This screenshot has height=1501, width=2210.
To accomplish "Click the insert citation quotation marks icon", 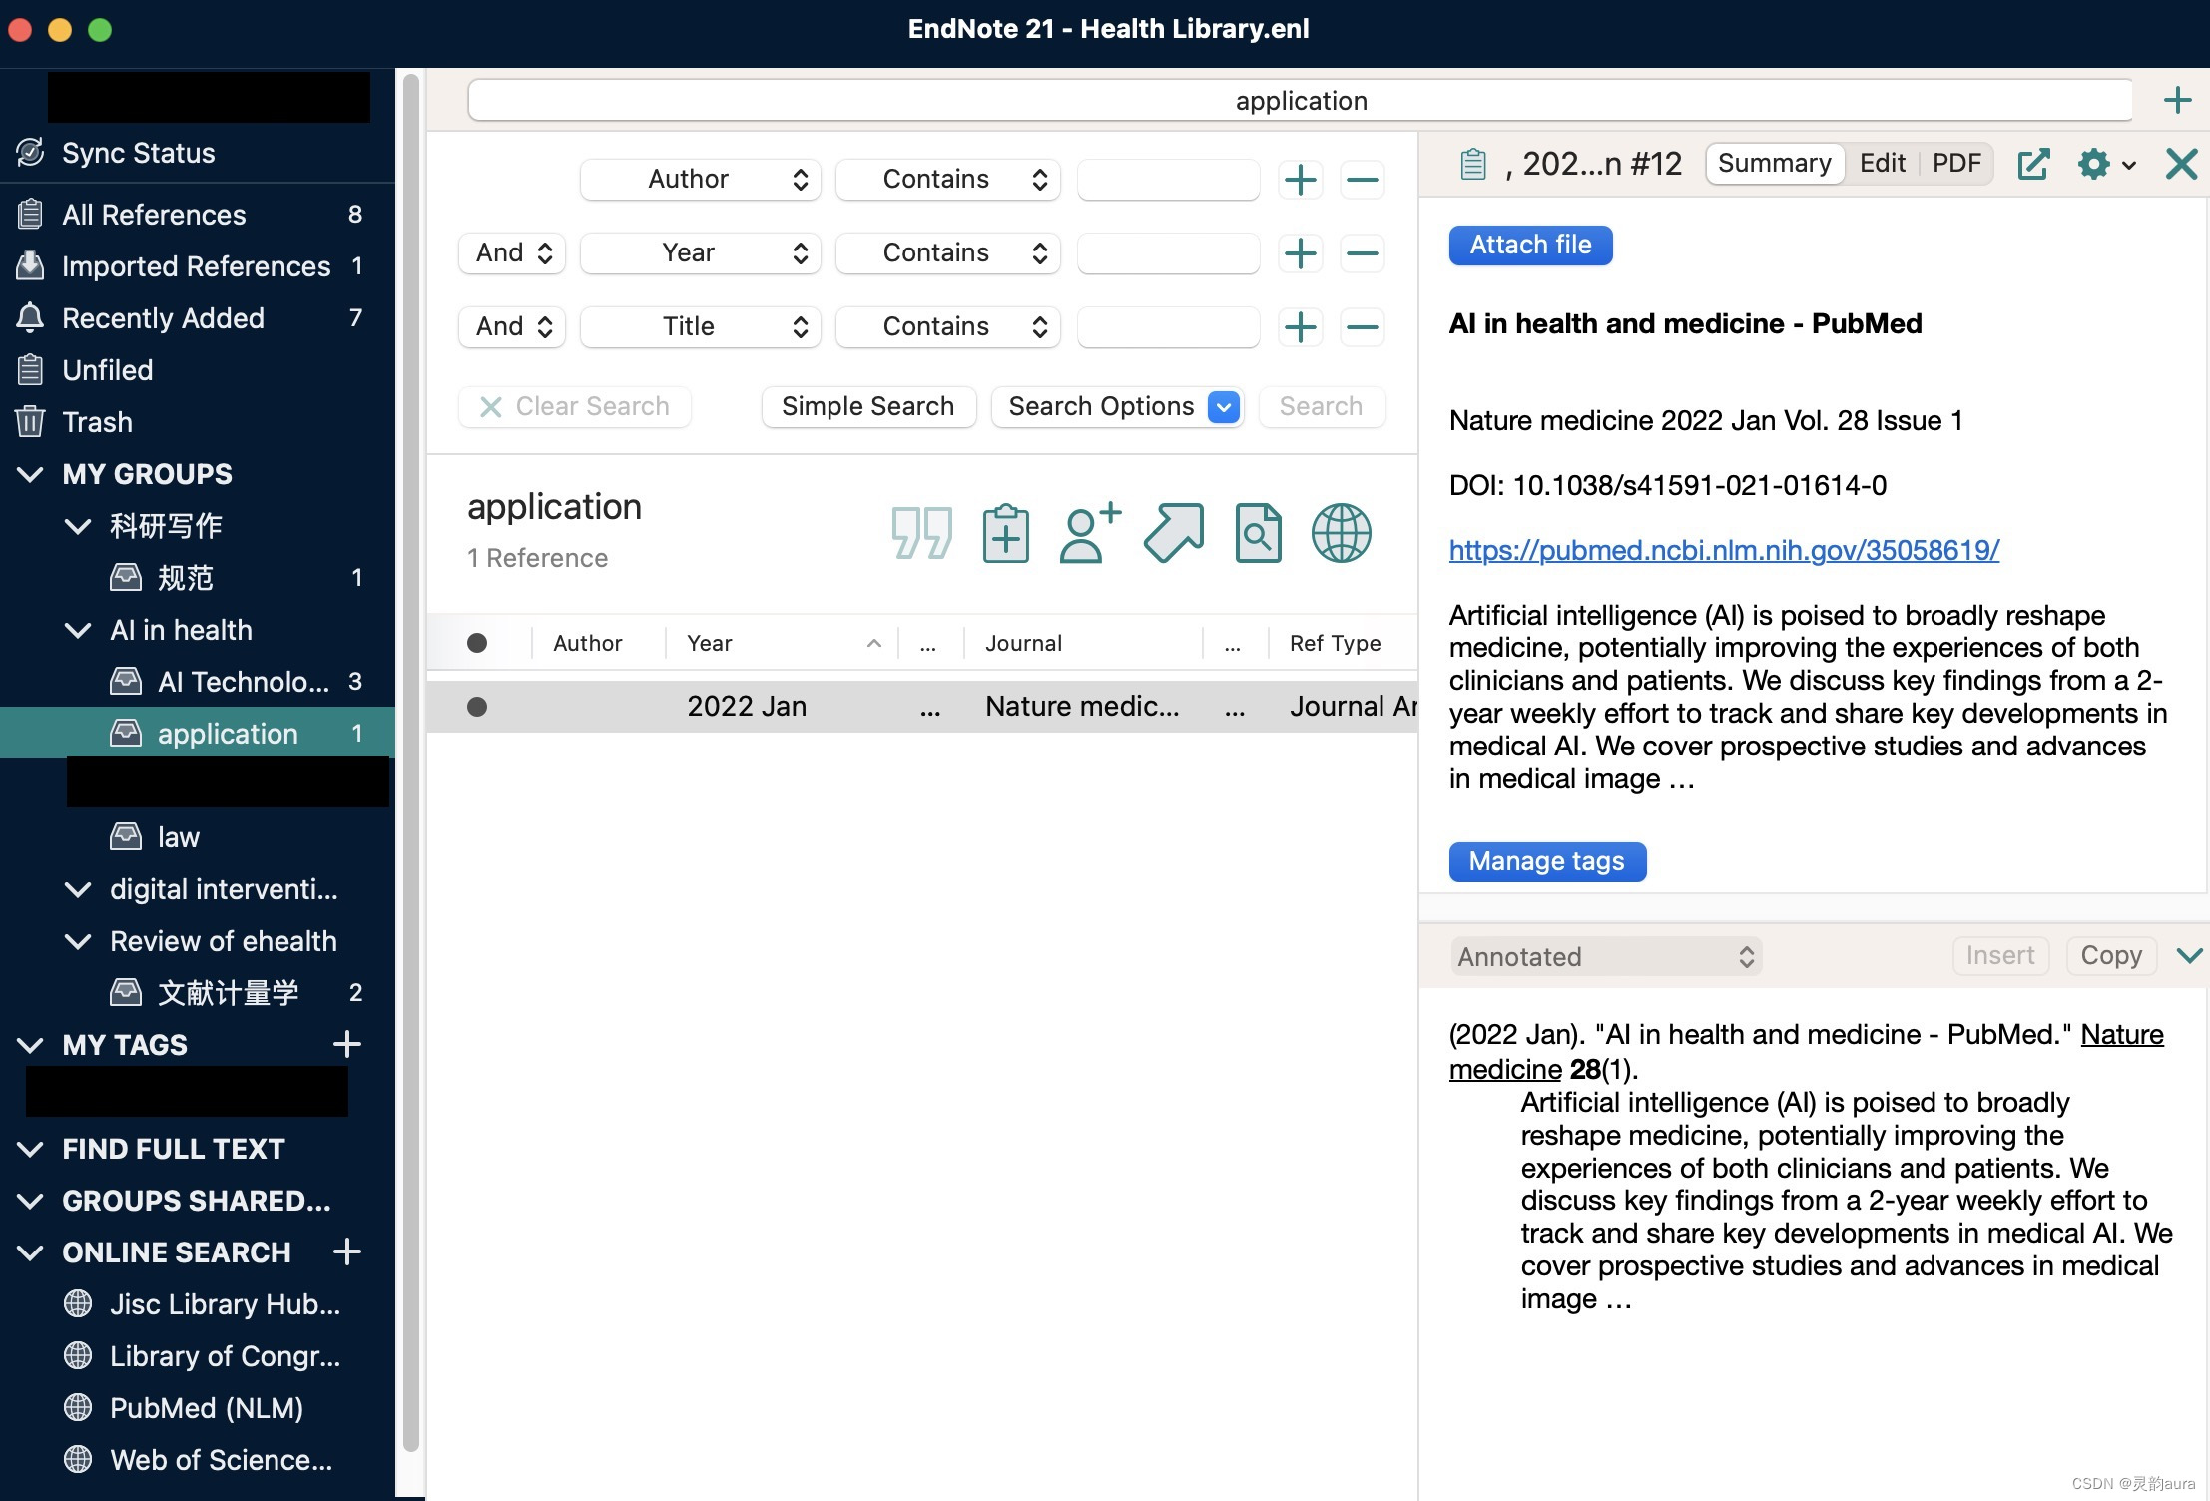I will click(x=920, y=533).
